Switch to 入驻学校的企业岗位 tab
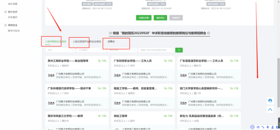Image resolution: width=280 pixels, height=130 pixels. tap(56, 41)
